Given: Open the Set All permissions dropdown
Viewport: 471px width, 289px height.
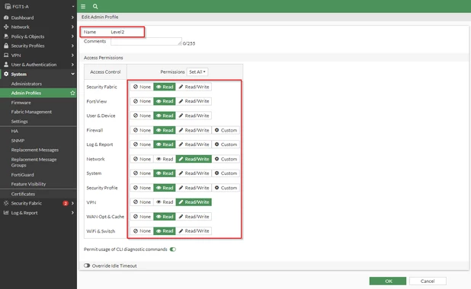Looking at the screenshot, I should point(197,72).
